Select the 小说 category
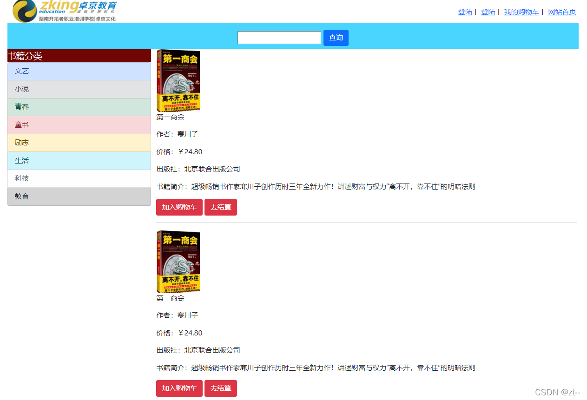The height and width of the screenshot is (400, 587). point(79,89)
